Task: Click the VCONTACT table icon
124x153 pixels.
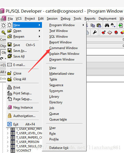Action: (13, 151)
